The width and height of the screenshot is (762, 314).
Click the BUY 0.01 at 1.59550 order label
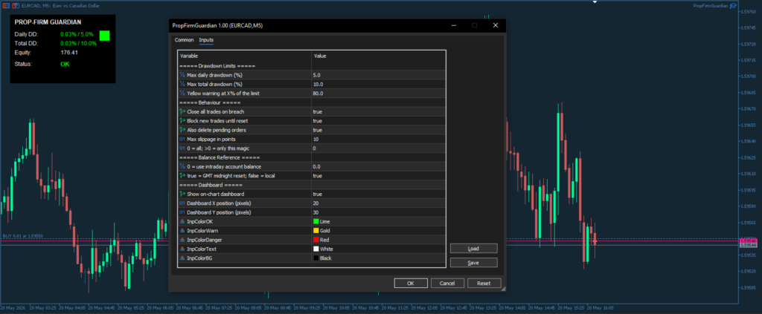(23, 236)
